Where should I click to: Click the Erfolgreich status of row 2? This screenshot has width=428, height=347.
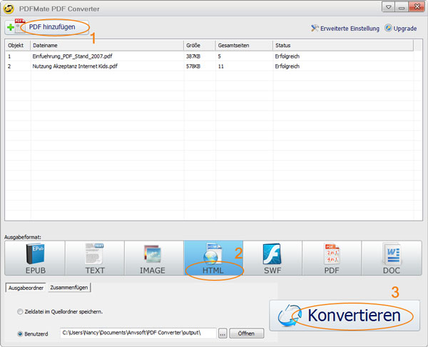287,66
